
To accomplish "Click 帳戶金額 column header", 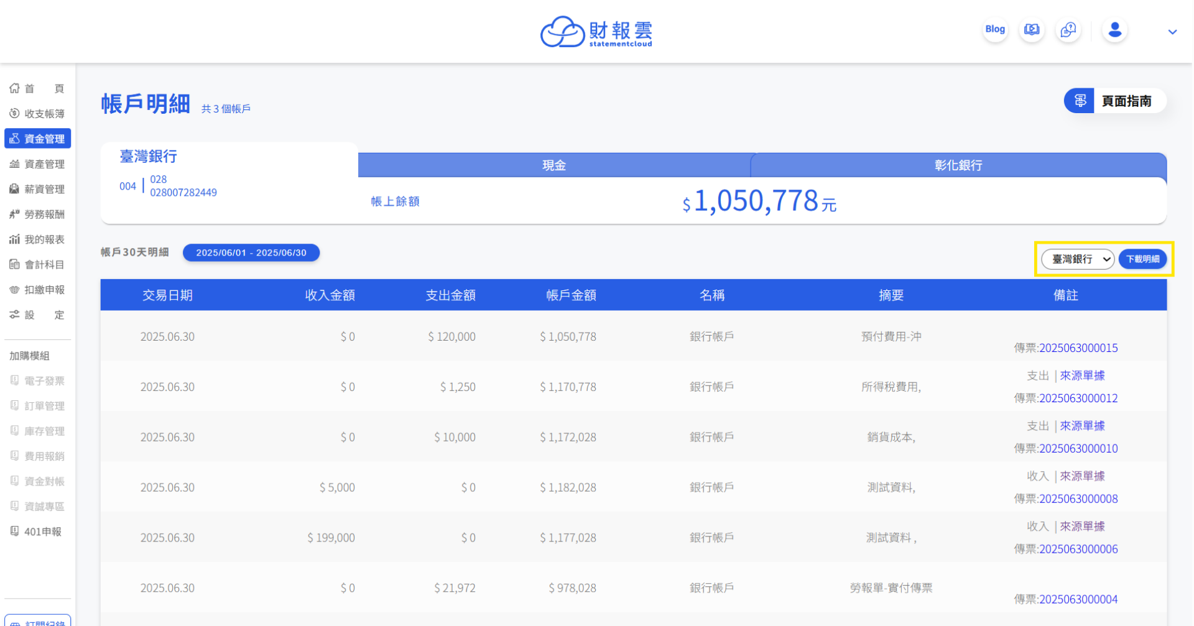I will click(572, 295).
